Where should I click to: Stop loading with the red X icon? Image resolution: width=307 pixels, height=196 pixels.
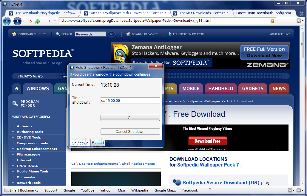pyautogui.click(x=31, y=21)
